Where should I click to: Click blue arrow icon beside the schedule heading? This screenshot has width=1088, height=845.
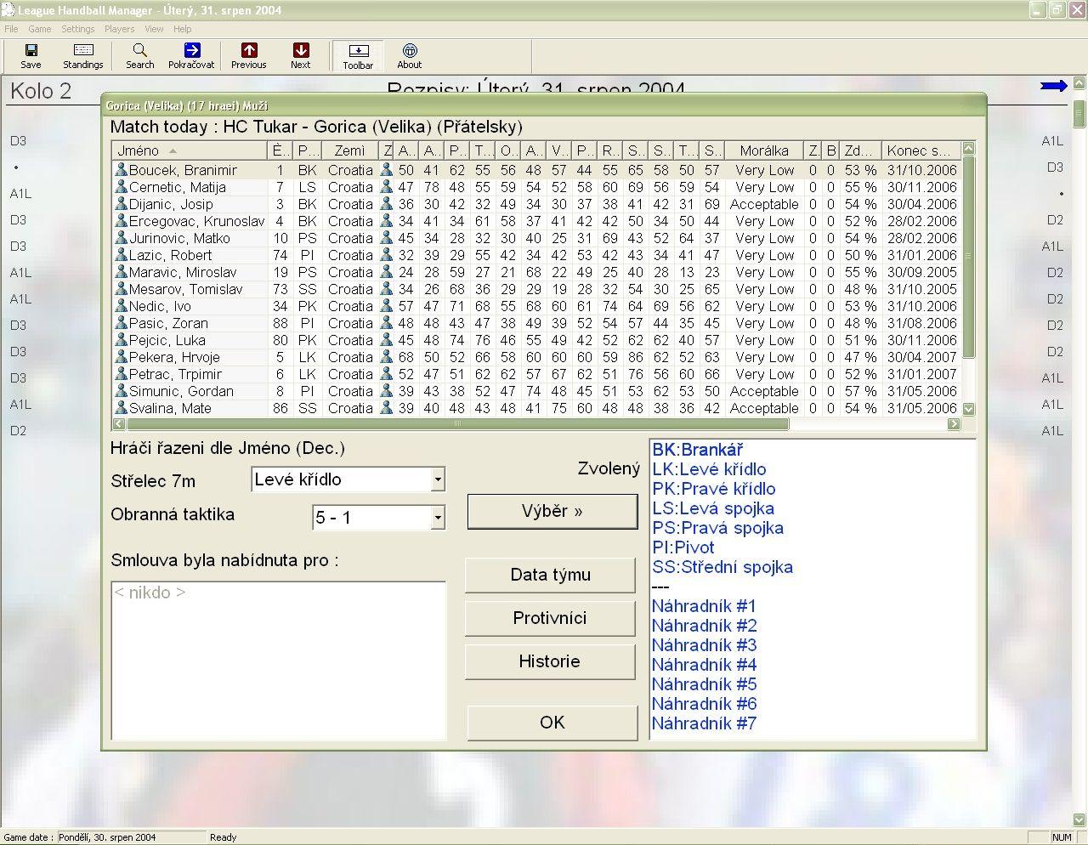coord(1053,85)
